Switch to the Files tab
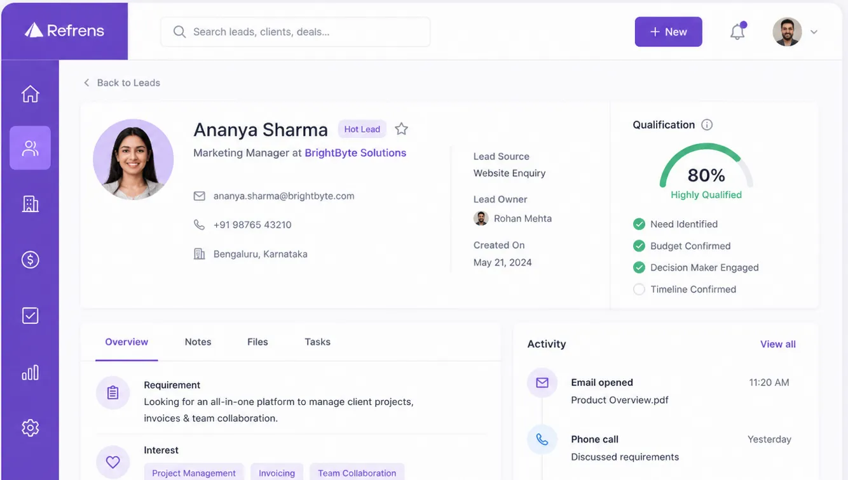The image size is (848, 480). [x=257, y=342]
